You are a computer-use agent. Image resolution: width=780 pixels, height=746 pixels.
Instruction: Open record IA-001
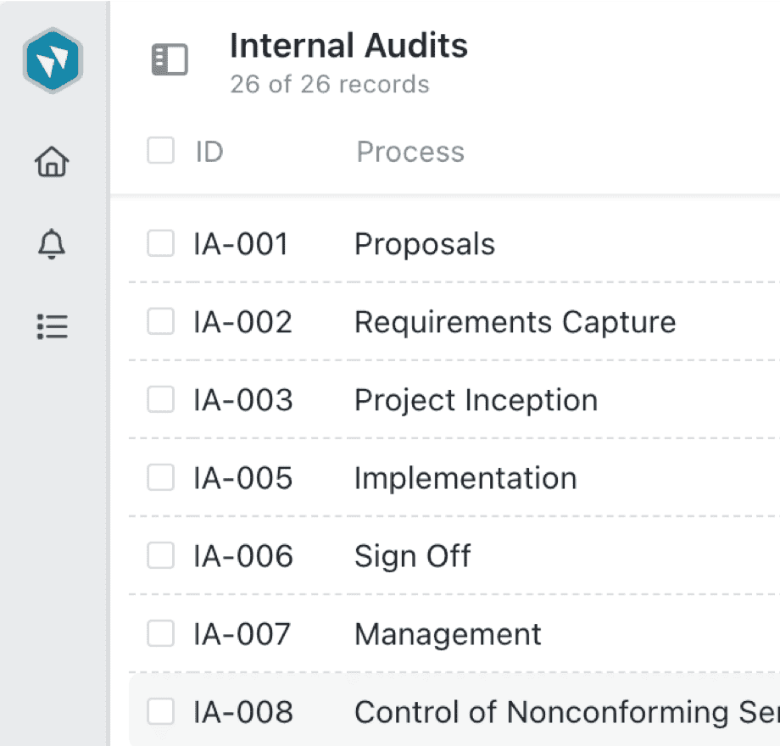coord(241,244)
